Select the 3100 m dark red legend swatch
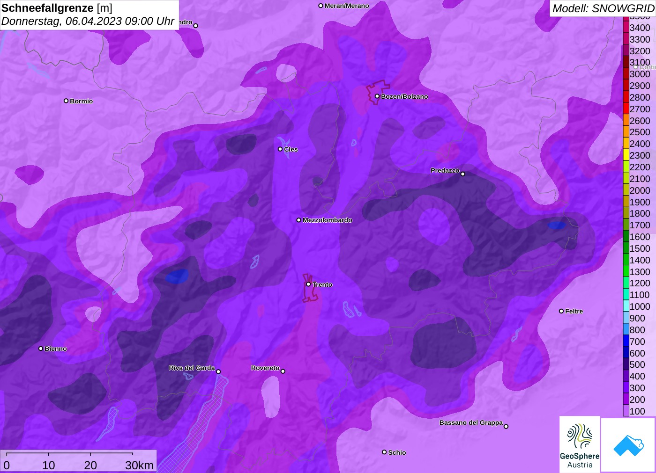Screen dimensions: 656x473 (x=626, y=62)
